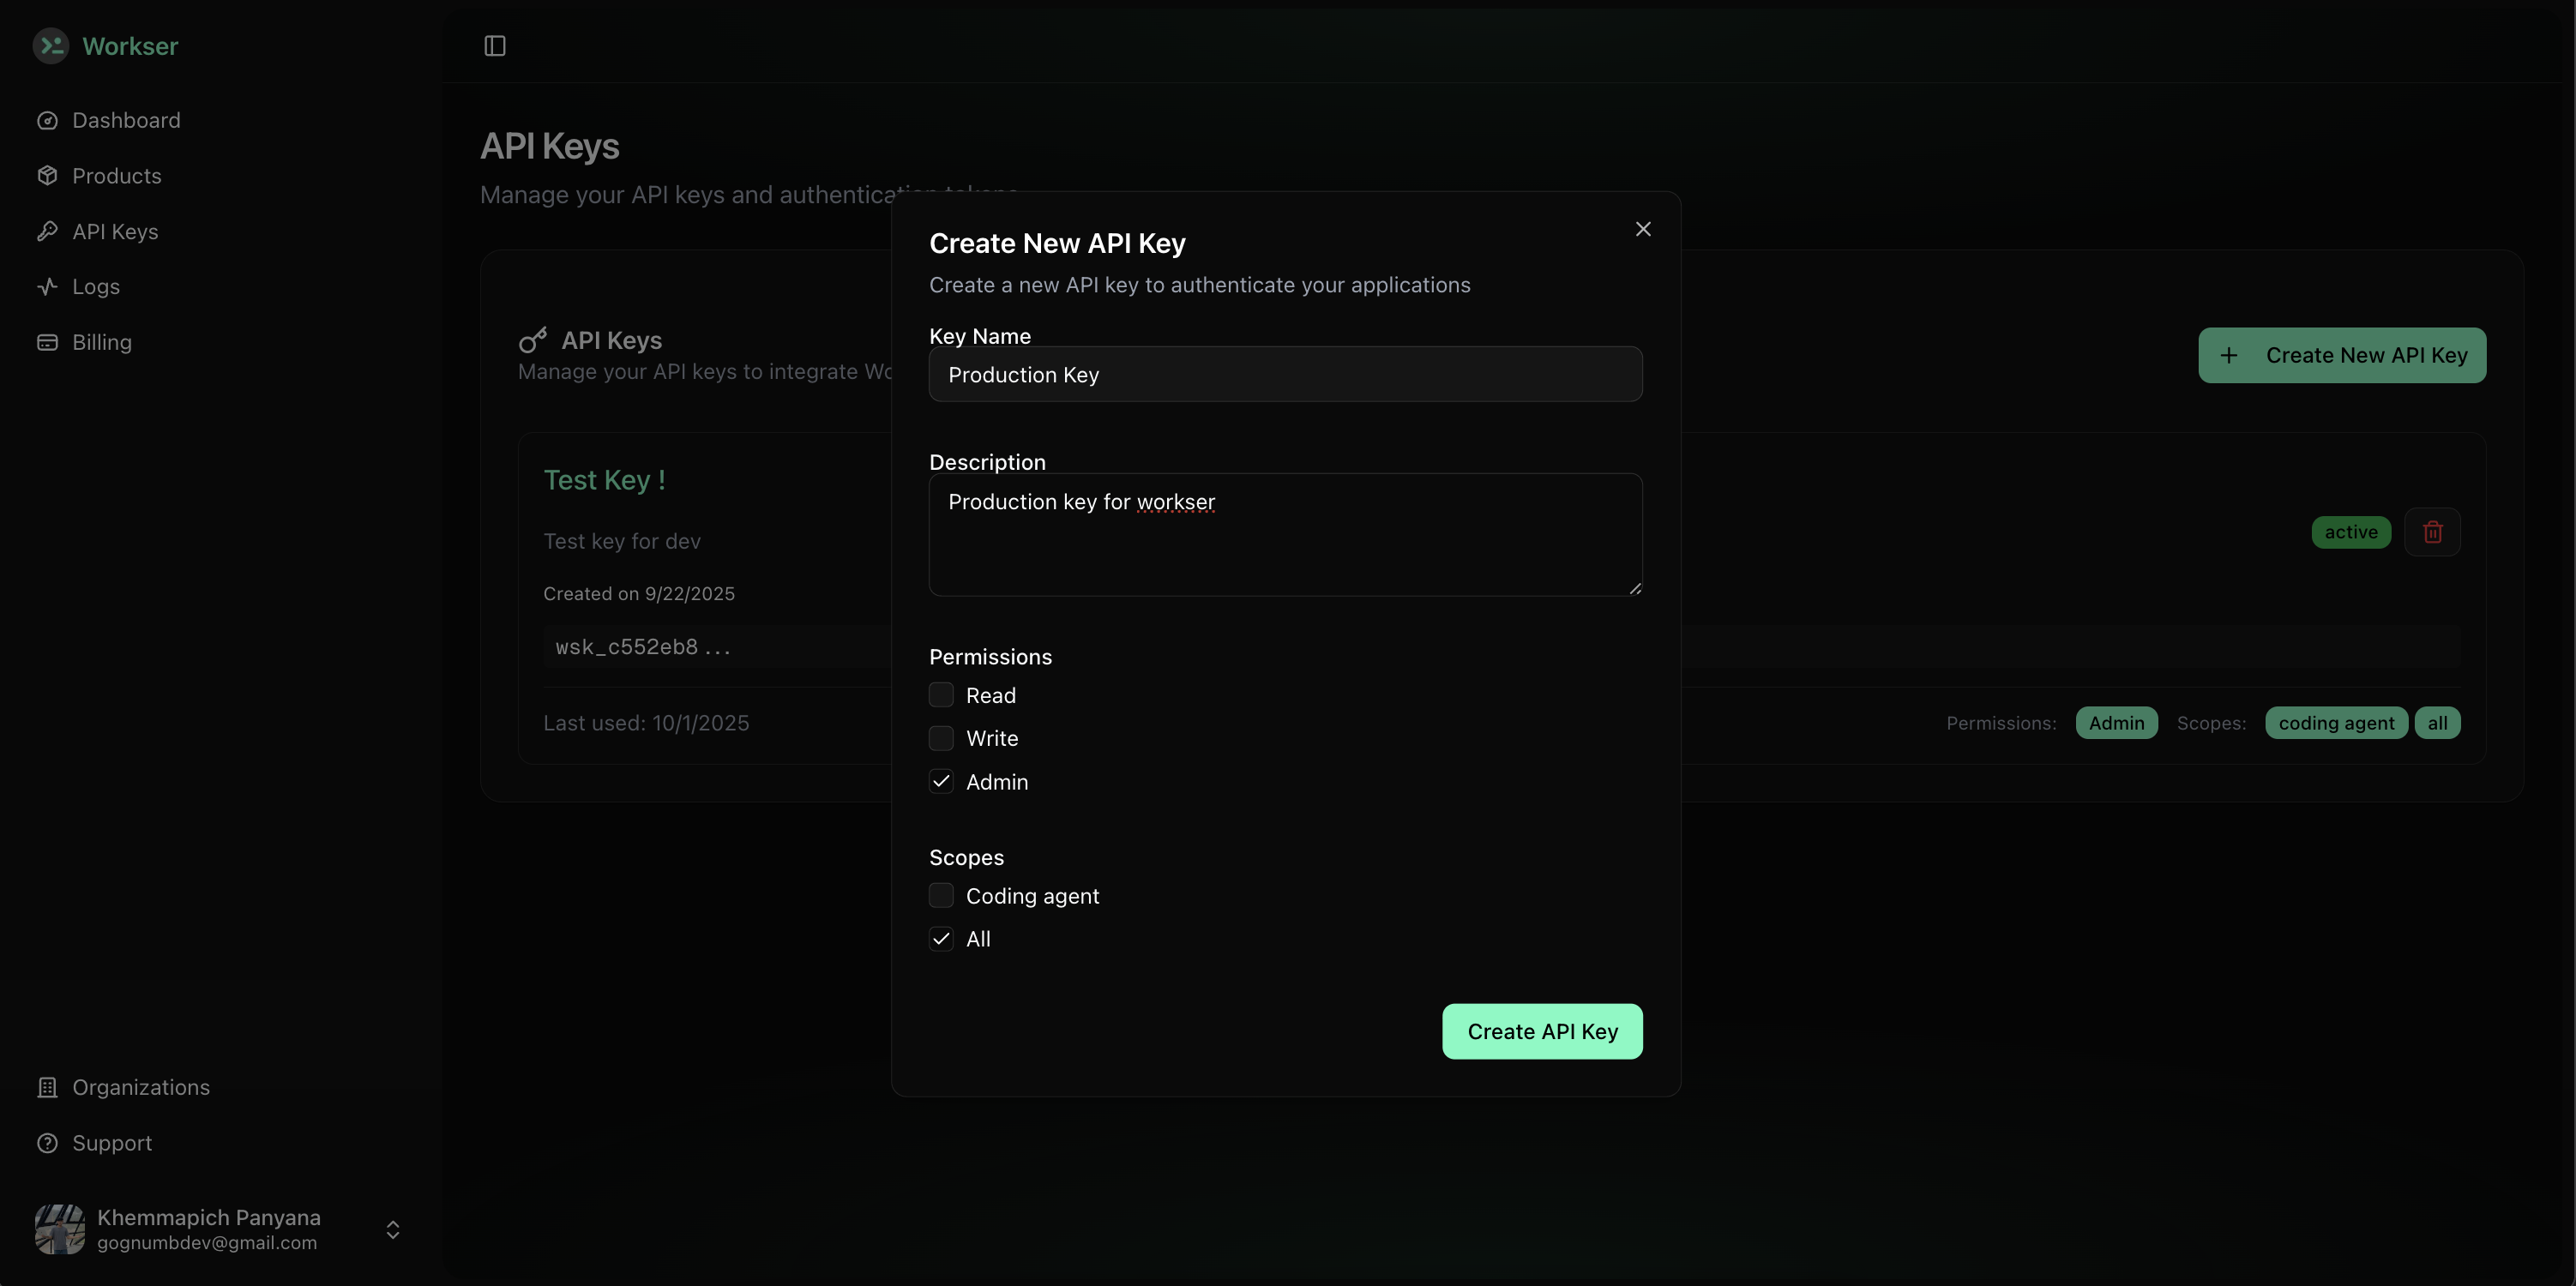Image resolution: width=2576 pixels, height=1286 pixels.
Task: Enable the Coding agent scope
Action: coord(940,895)
